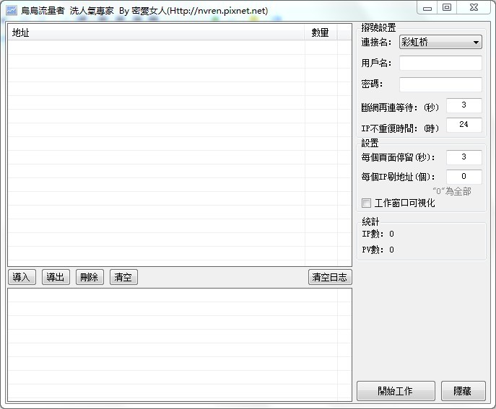Screen dimensions: 496x409
Task: Click the 清空 button
Action: (x=123, y=277)
